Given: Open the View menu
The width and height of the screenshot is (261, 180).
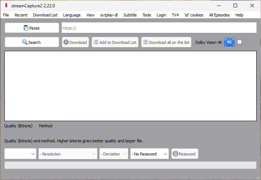Looking at the screenshot, I should 90,15.
